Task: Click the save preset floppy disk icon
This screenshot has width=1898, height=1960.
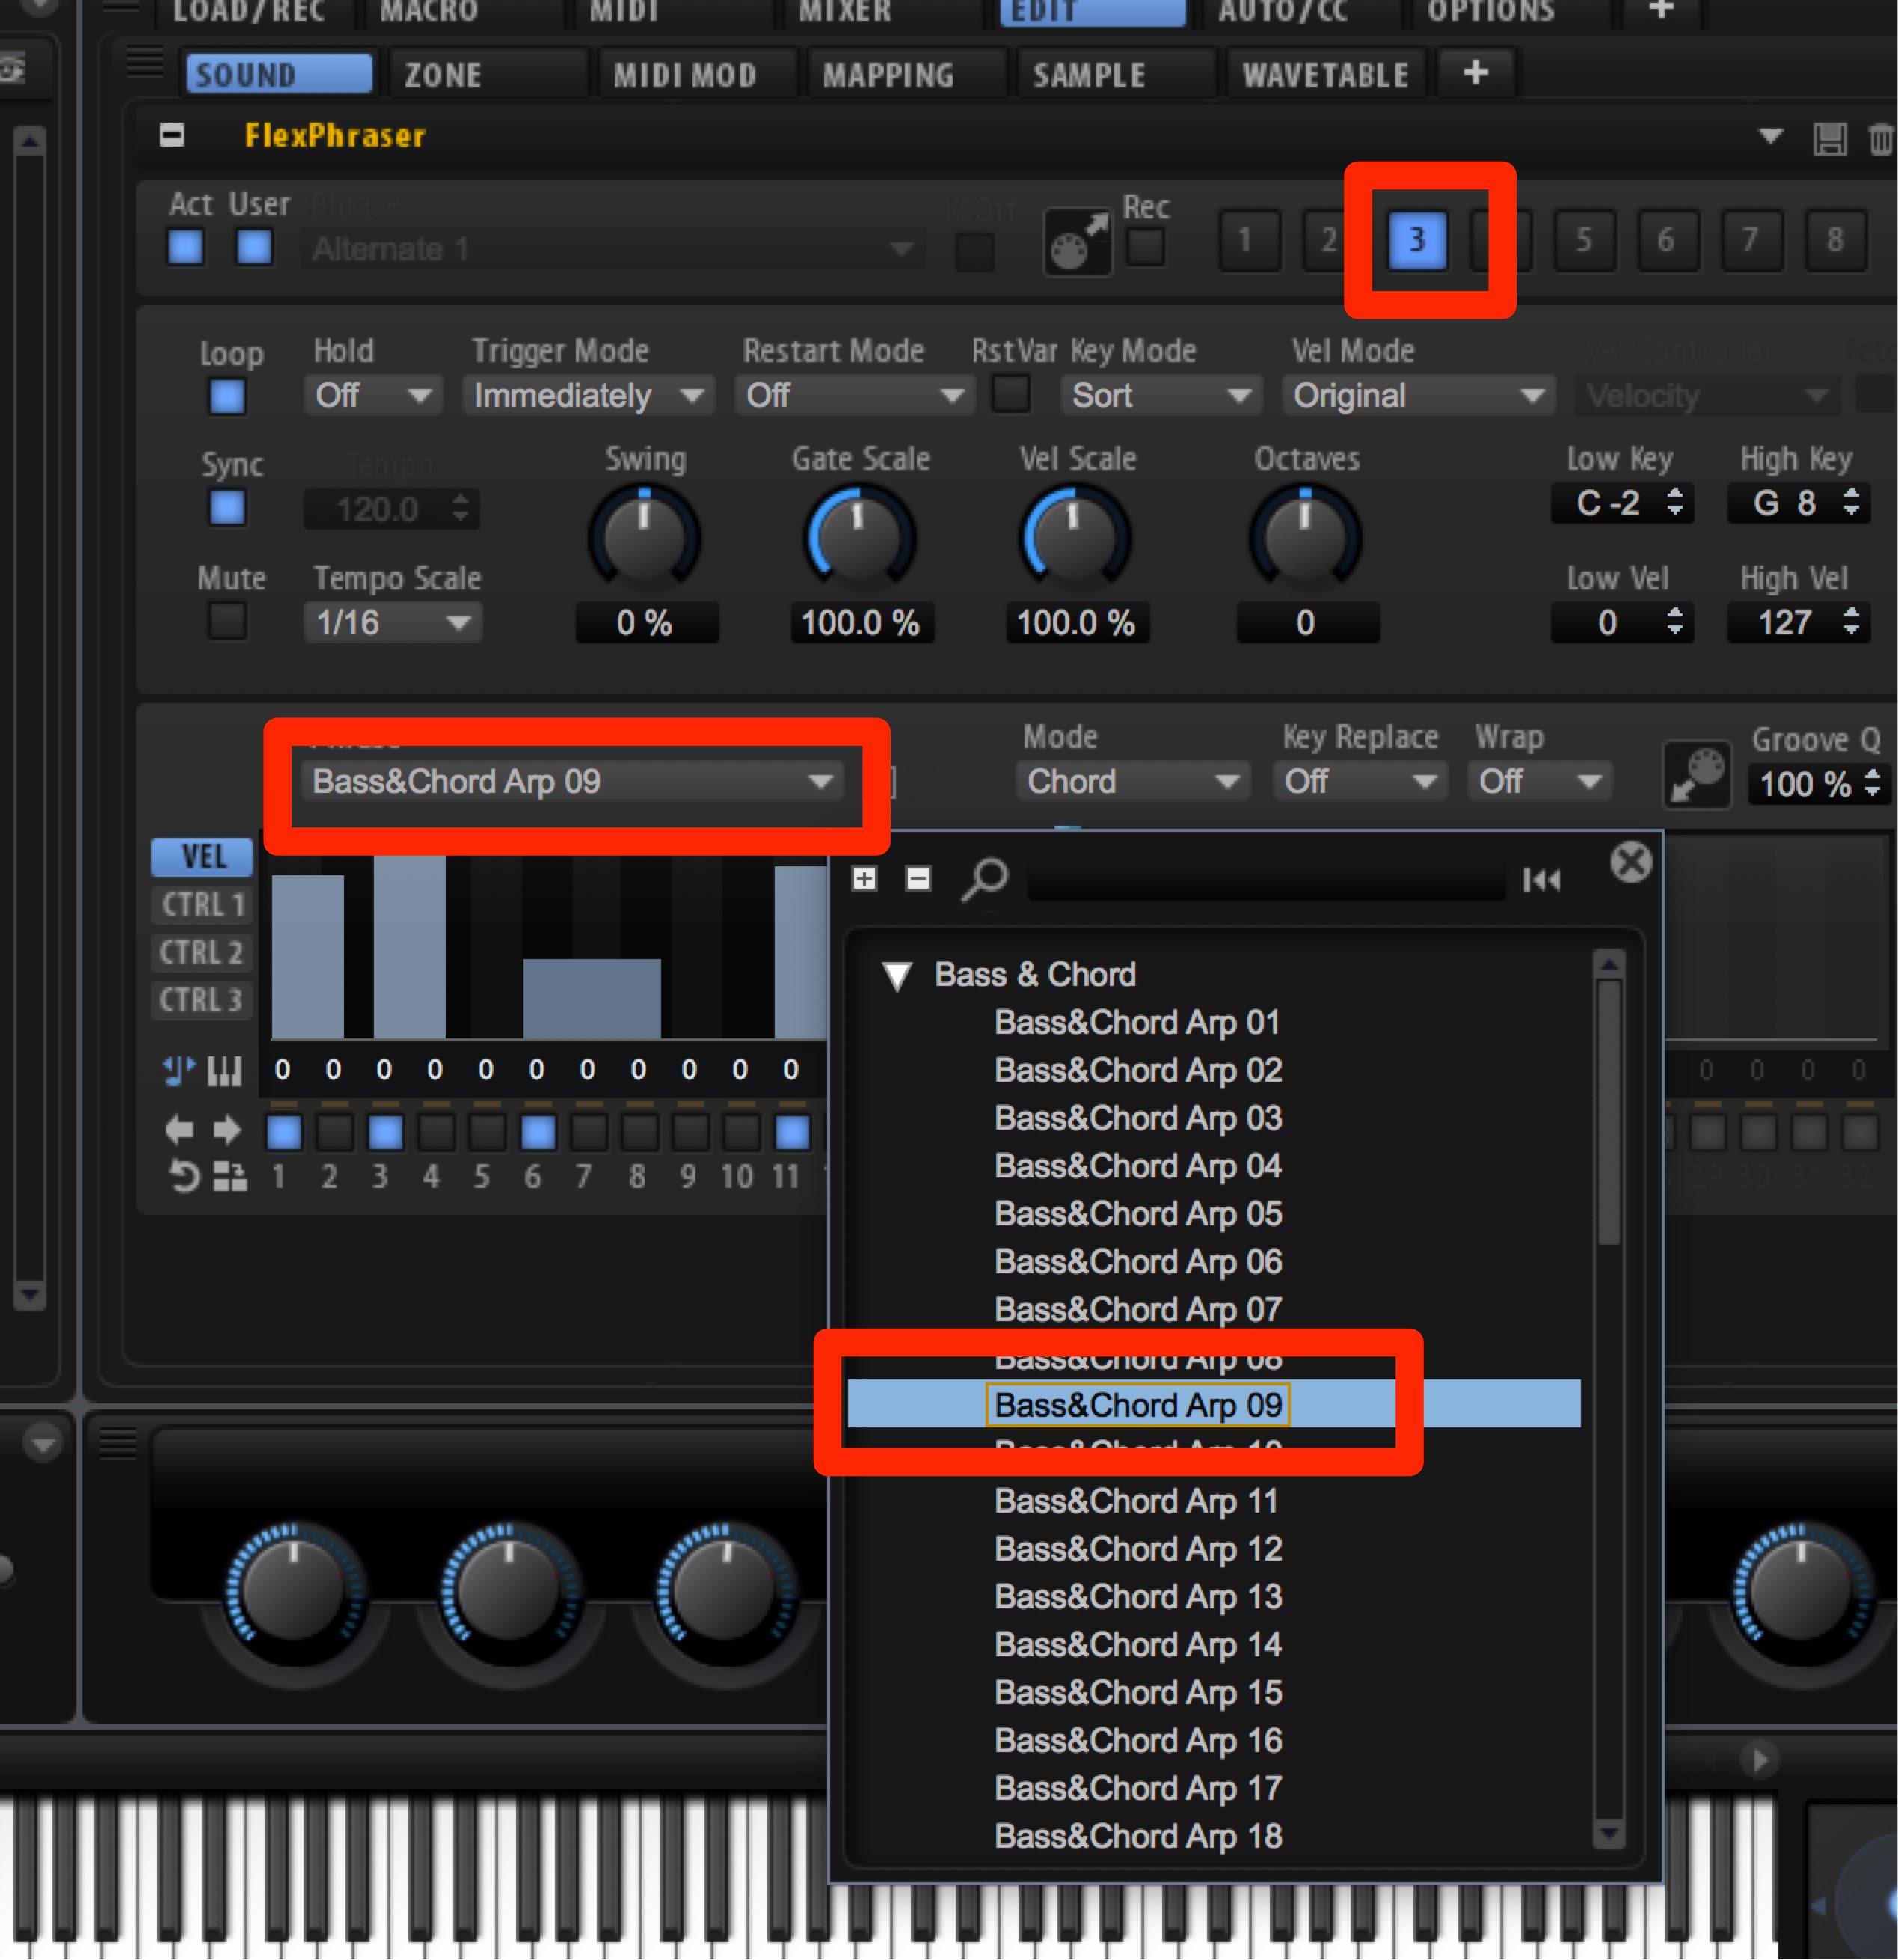Action: [x=1829, y=138]
